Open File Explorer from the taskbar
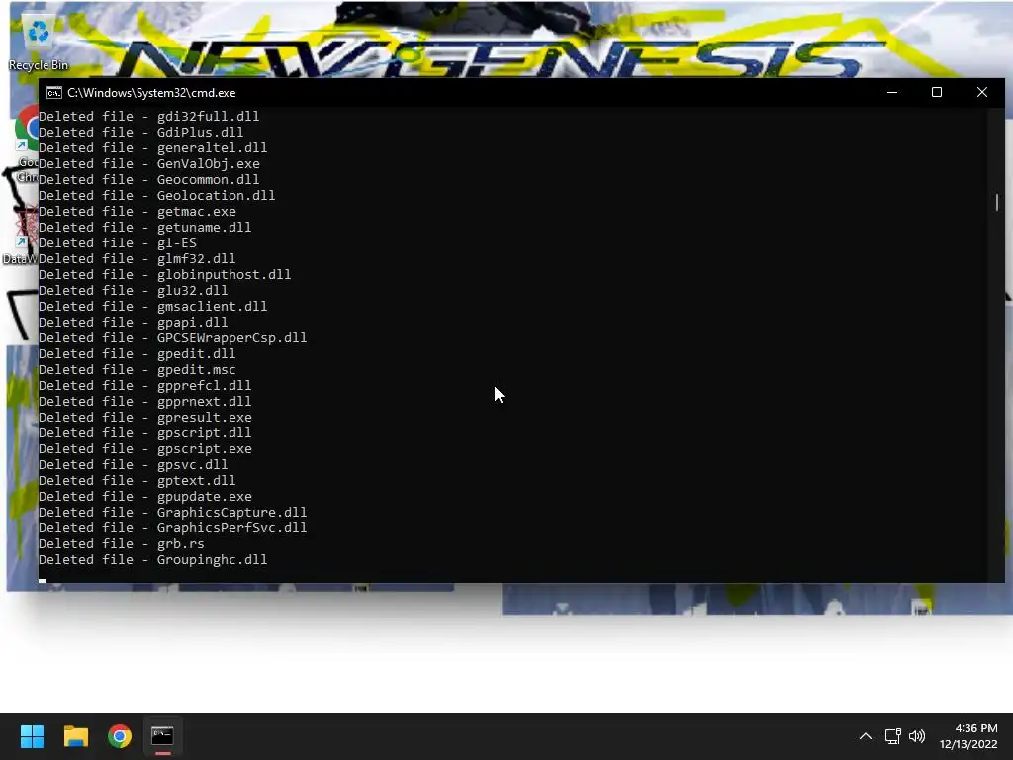Screen dimensions: 1013x760 (x=75, y=736)
